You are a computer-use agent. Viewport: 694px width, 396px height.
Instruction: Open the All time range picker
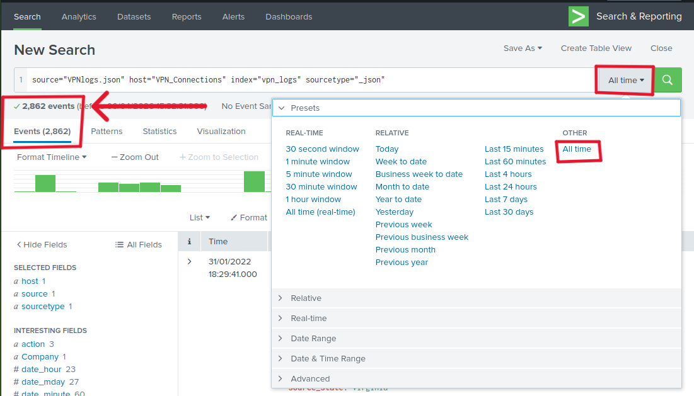[625, 80]
